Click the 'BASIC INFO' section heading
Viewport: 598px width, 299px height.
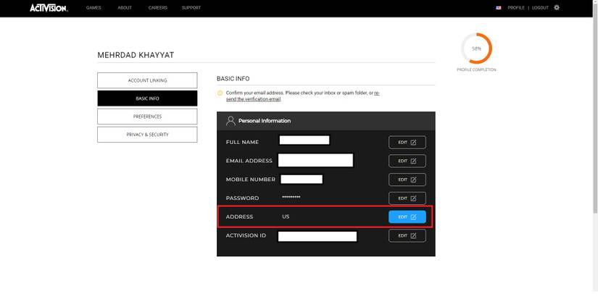point(233,79)
